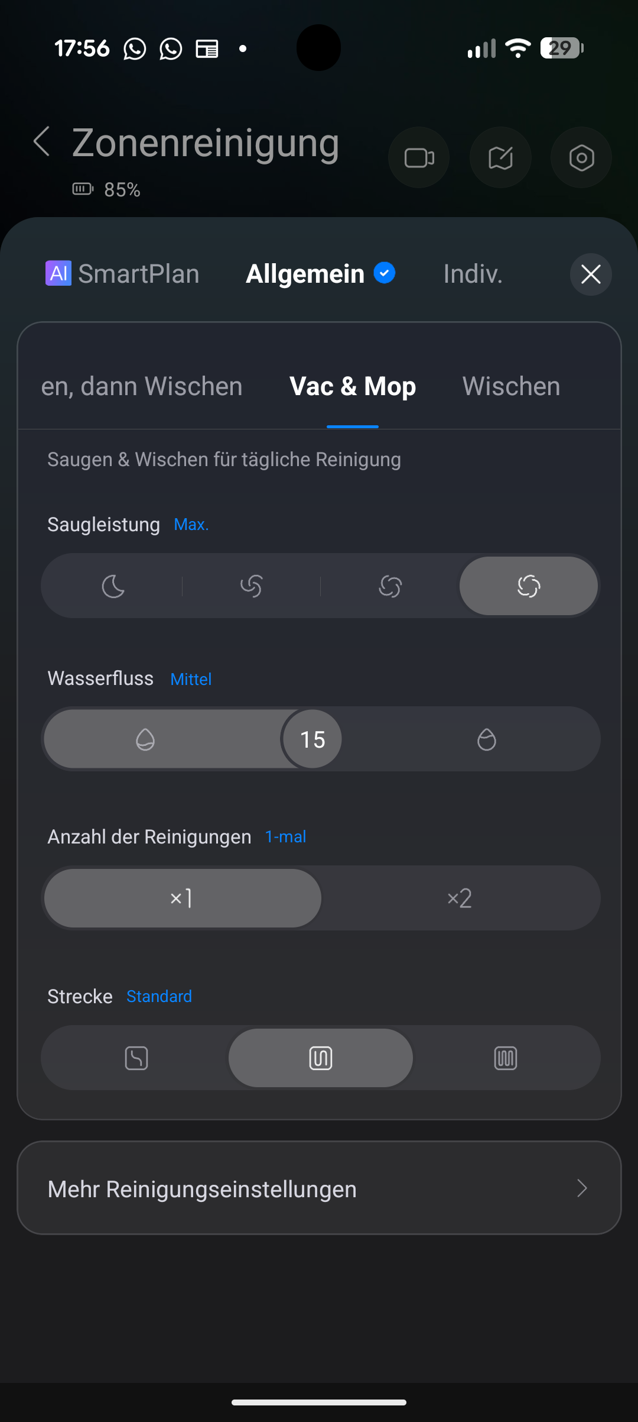Select quiet suction moon icon
This screenshot has width=638, height=1422.
(x=113, y=587)
